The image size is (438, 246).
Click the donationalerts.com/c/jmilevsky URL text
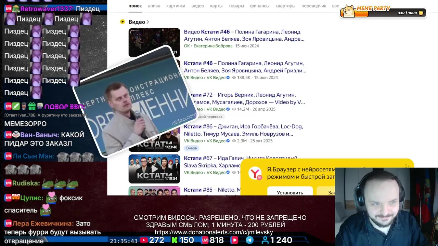pyautogui.click(x=214, y=232)
